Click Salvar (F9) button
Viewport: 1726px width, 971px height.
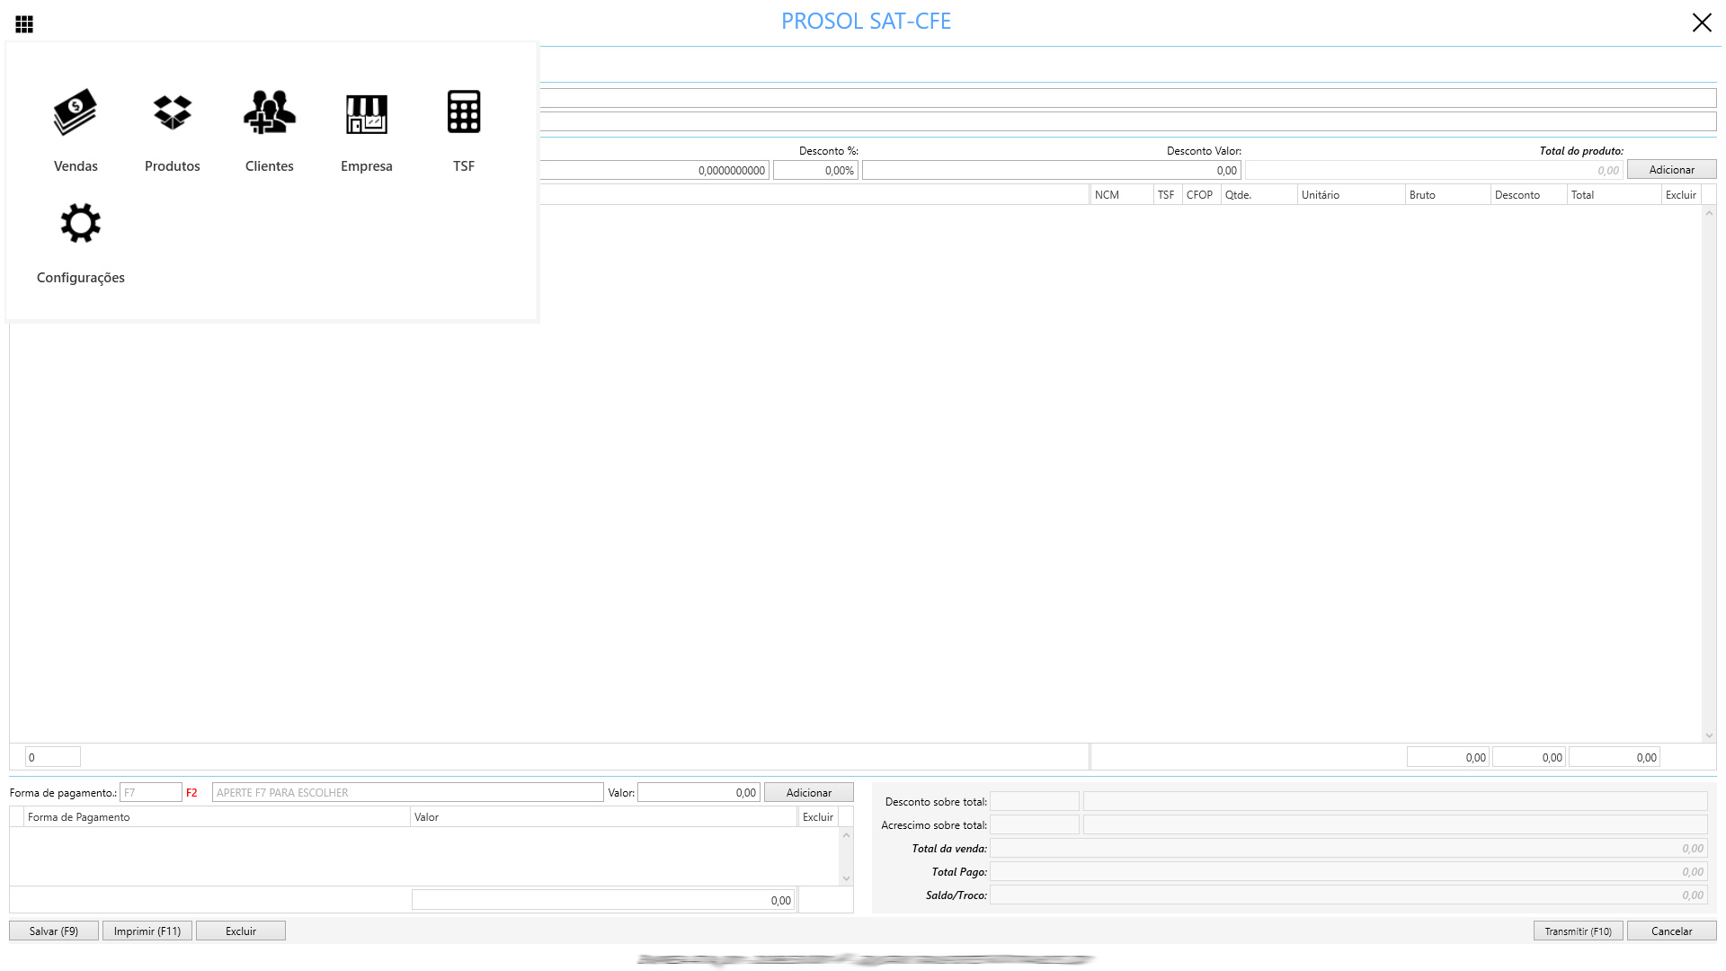[54, 931]
